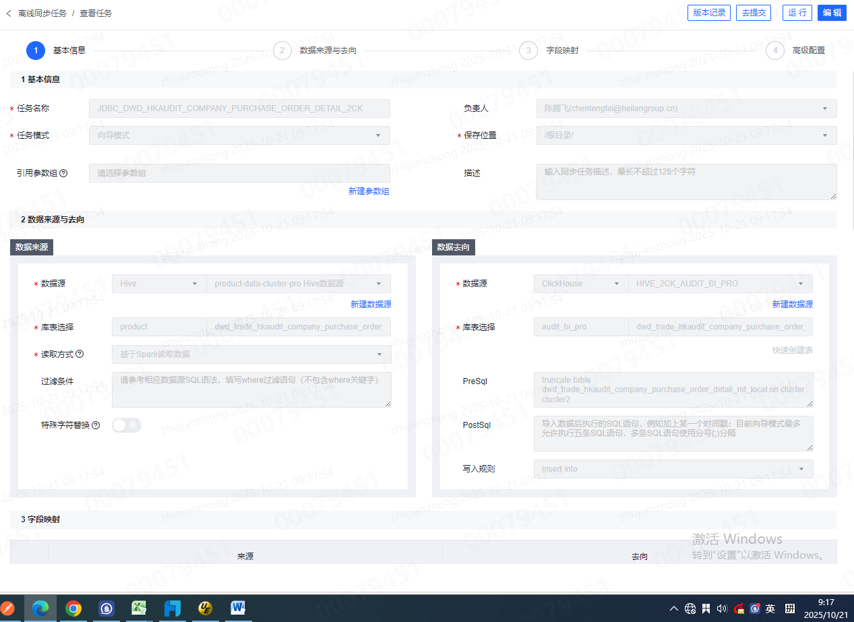Expand the 写入规则 Insert into dropdown
Screen dimensions: 854x622
673,469
